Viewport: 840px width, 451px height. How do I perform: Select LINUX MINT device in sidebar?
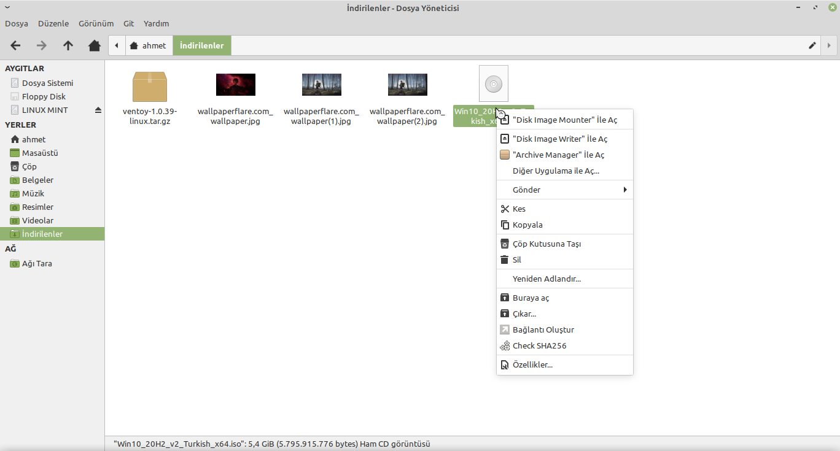click(x=45, y=110)
